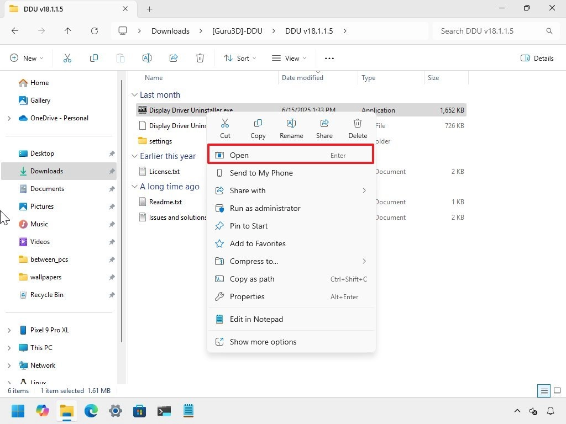Go back with the back arrow
The image size is (566, 424).
coord(15,31)
